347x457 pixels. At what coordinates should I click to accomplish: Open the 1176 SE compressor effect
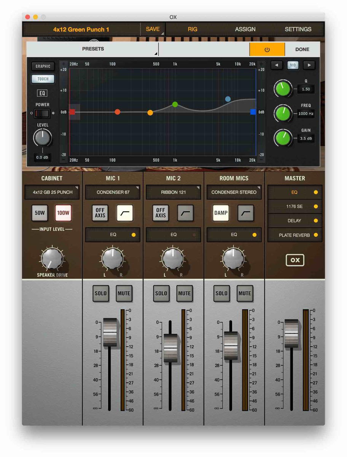pos(295,206)
